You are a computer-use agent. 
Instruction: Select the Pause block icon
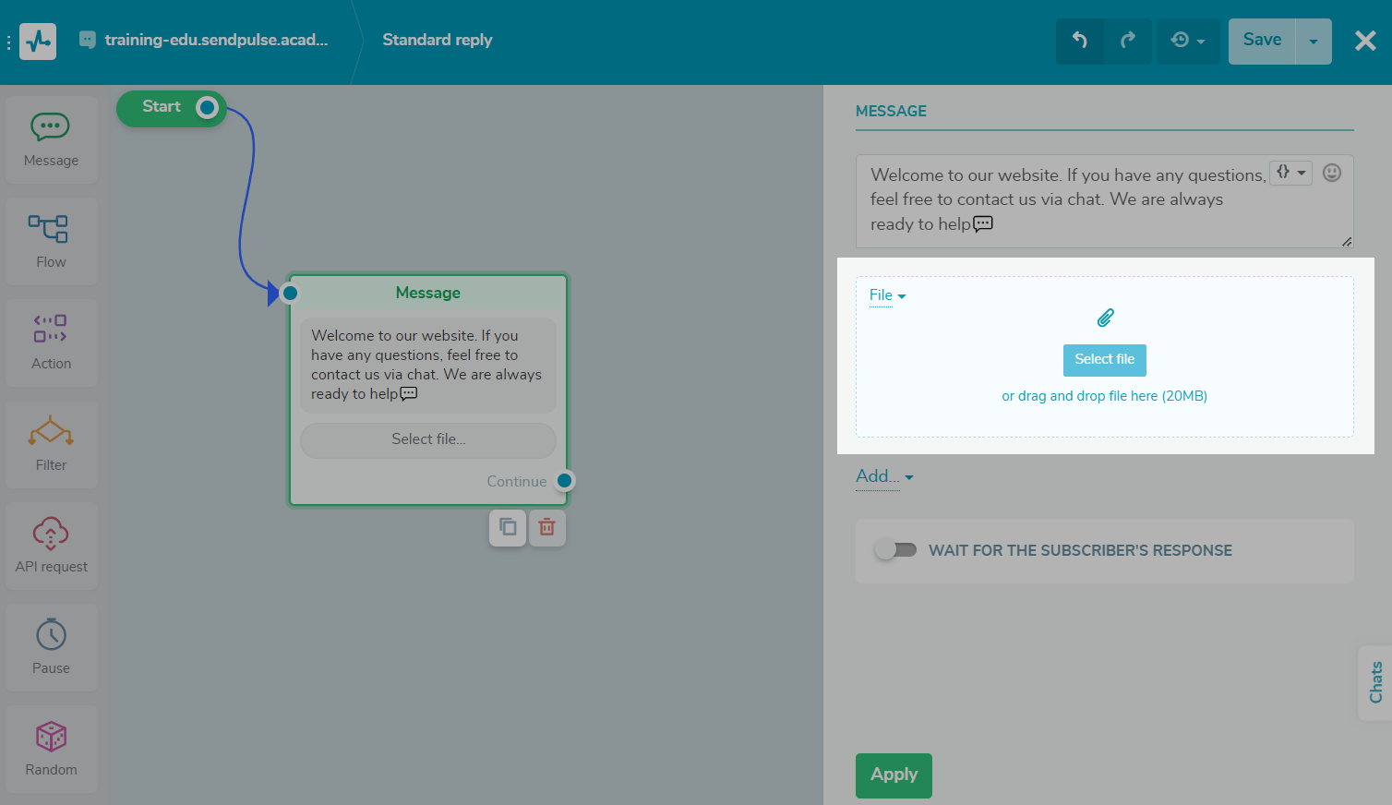(x=51, y=646)
